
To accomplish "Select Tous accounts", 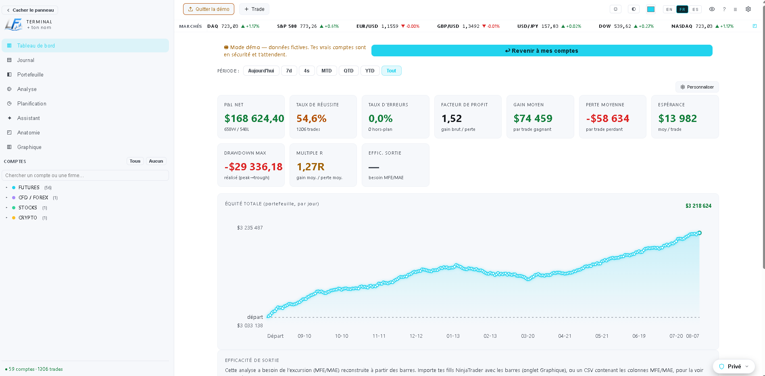I will tap(135, 161).
